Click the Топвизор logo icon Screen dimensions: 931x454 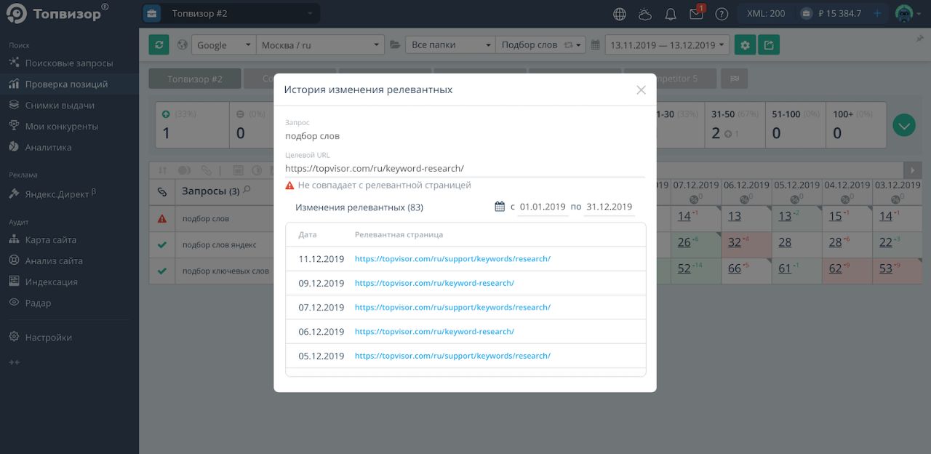pos(16,14)
